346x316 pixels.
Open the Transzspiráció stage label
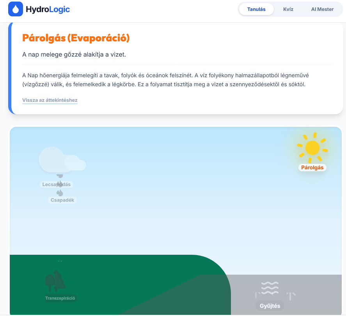(x=60, y=298)
